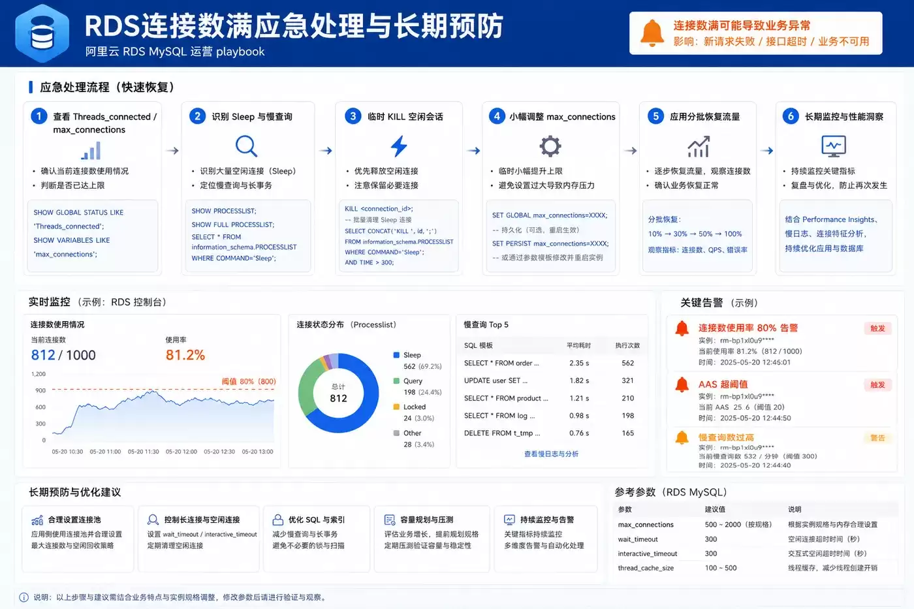This screenshot has width=914, height=609.
Task: Click the 长期预防与优化建议 heading
Action: 74,492
